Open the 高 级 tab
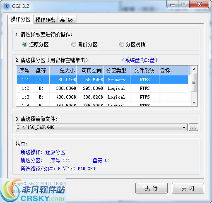 coord(67,20)
